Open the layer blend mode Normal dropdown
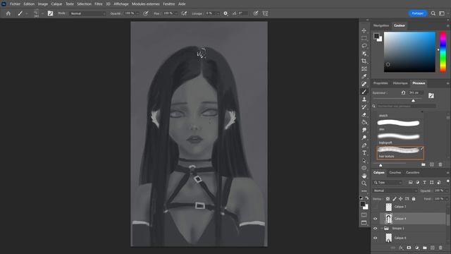The image size is (451, 254). point(395,190)
